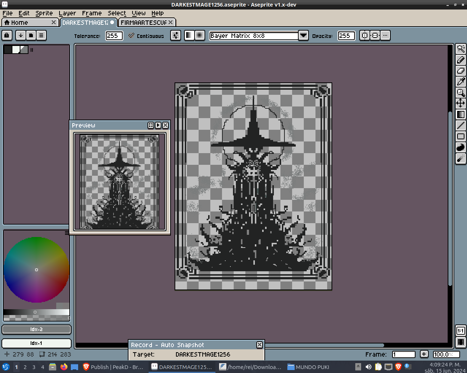Select the Eyedropper tool
Viewport: 467px width, 373px height.
click(461, 81)
